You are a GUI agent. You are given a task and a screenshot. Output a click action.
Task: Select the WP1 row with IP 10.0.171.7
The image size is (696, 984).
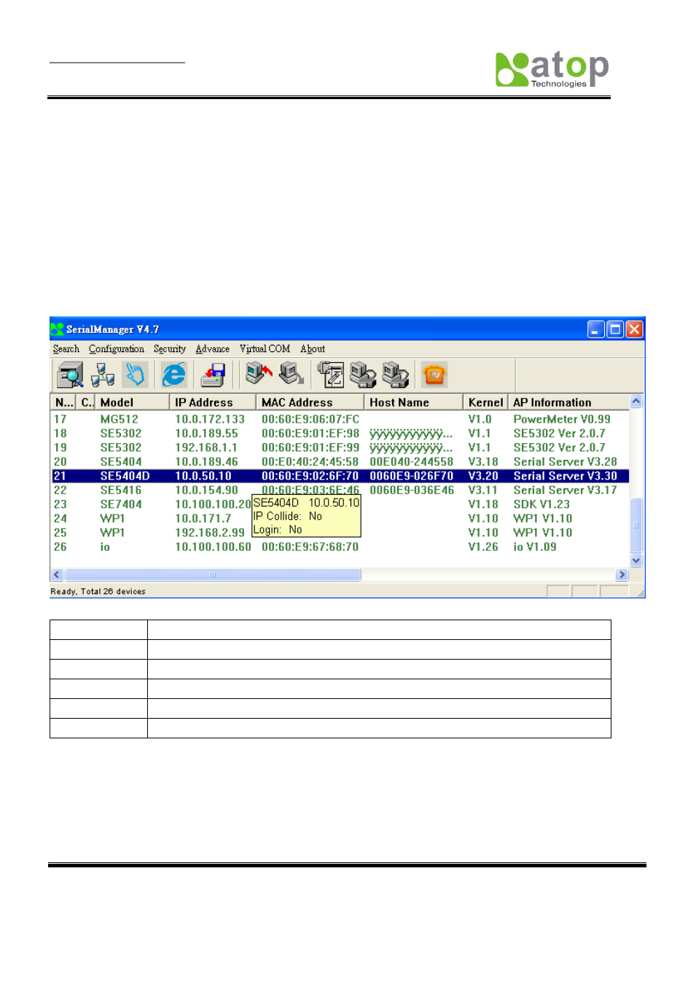[340, 518]
